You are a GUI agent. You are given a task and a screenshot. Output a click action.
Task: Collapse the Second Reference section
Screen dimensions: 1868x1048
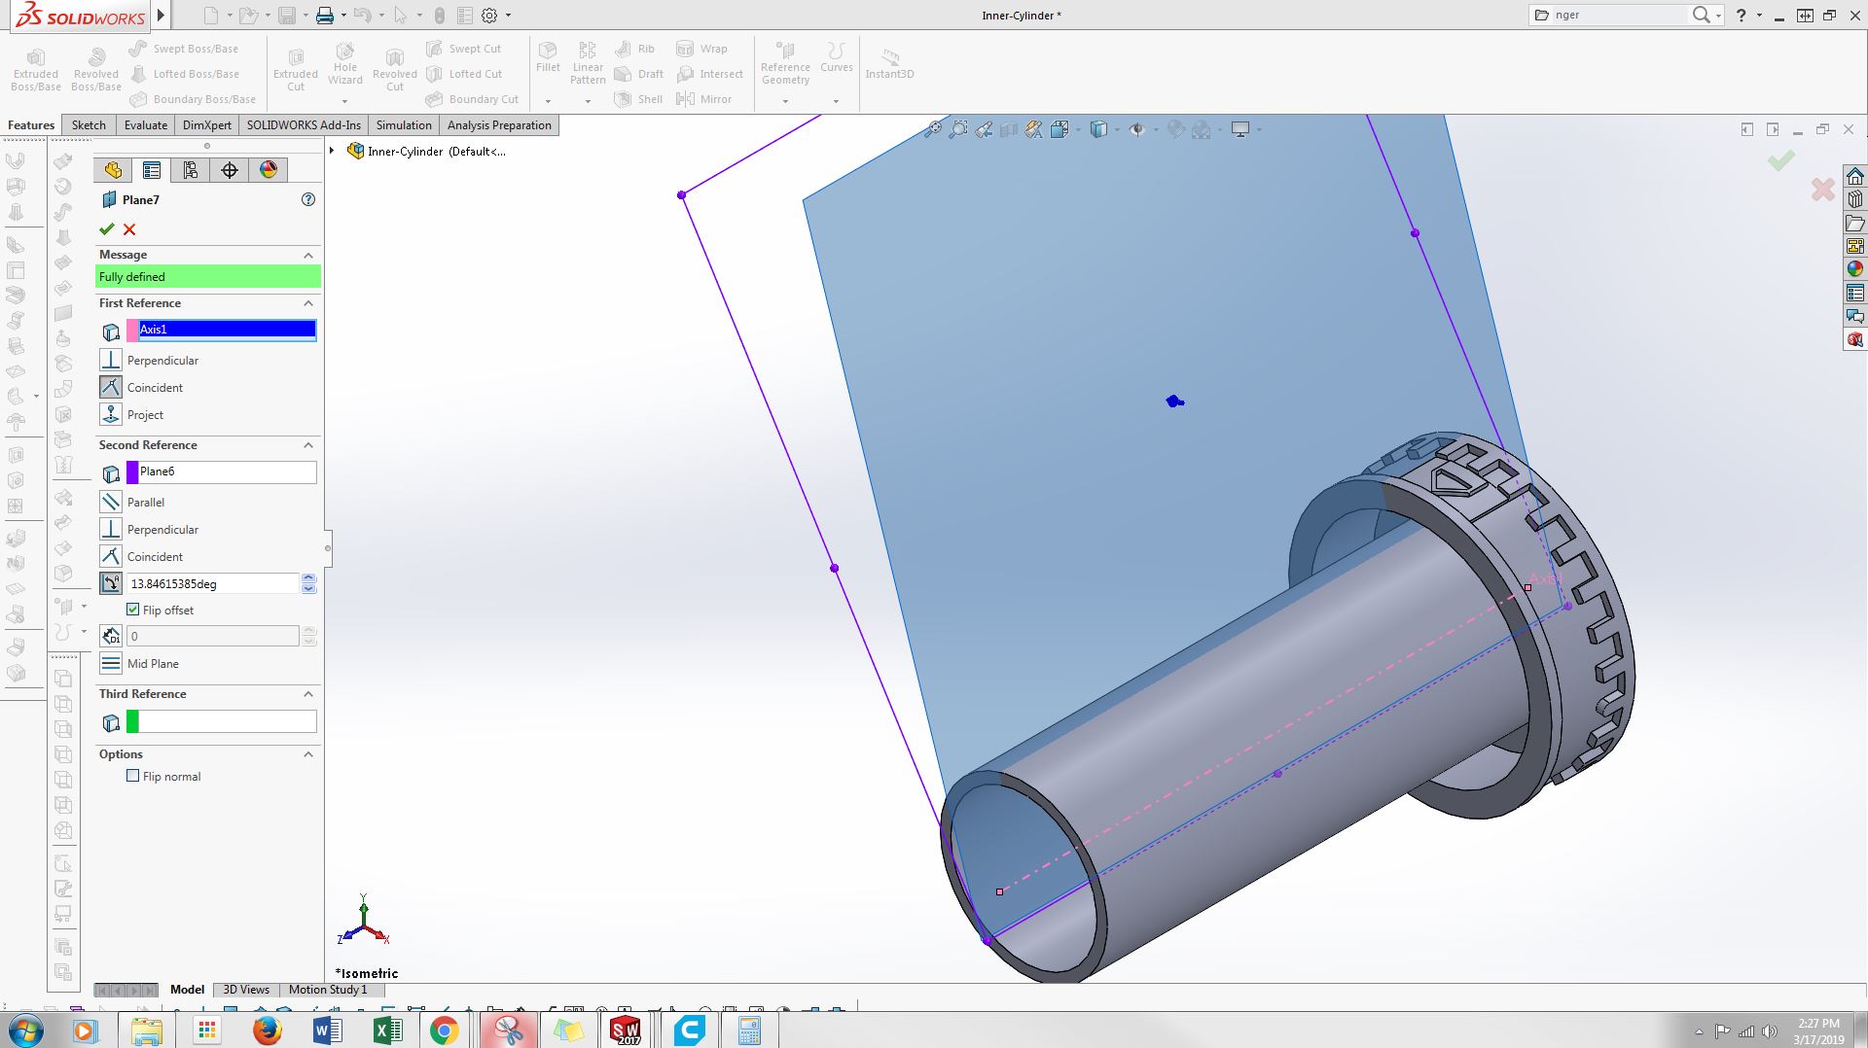[x=308, y=445]
